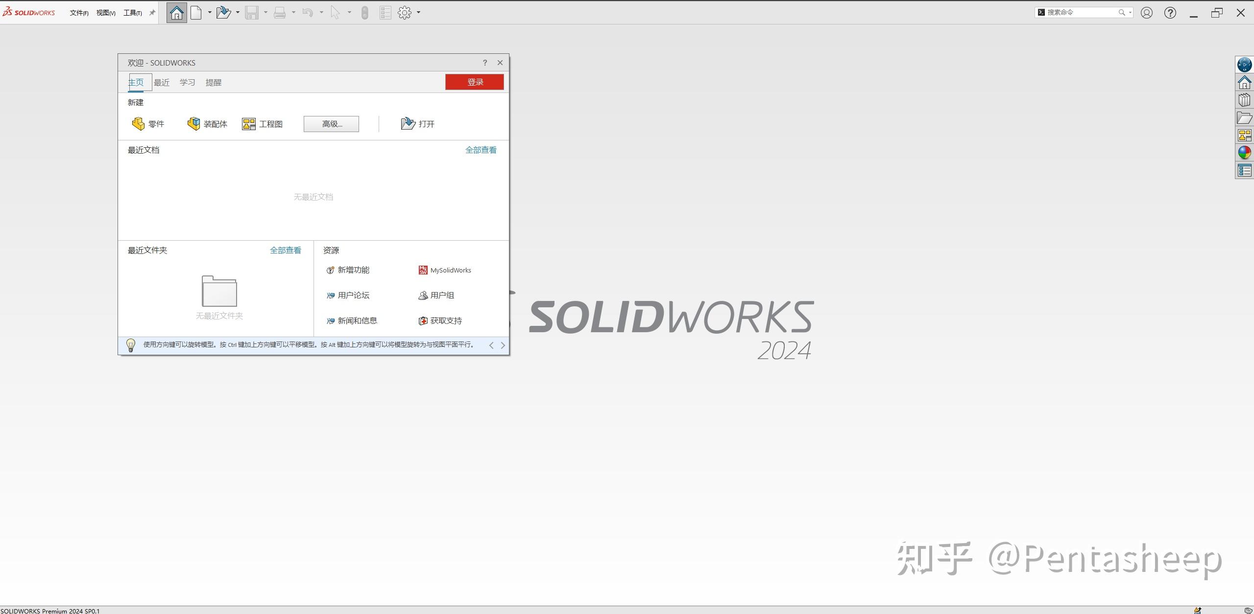Open the 文件(F) menu
The image size is (1254, 614).
click(79, 13)
